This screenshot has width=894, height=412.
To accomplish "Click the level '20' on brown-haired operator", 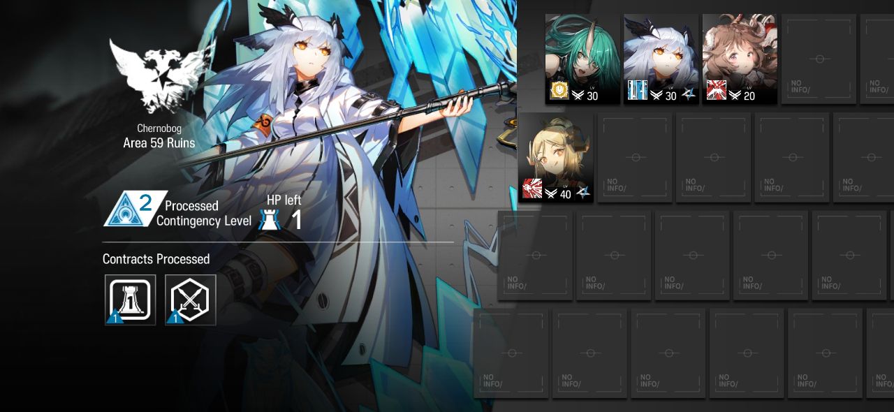I will point(749,96).
